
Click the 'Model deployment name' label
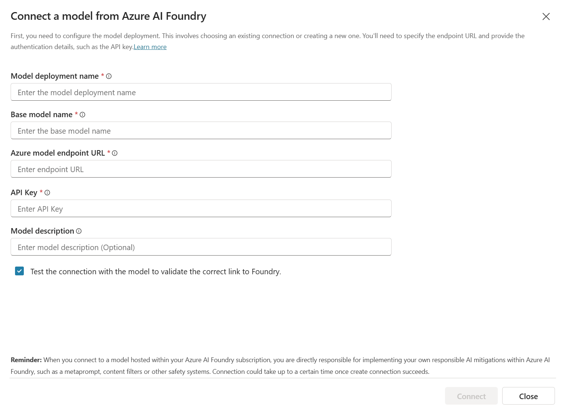pos(55,76)
